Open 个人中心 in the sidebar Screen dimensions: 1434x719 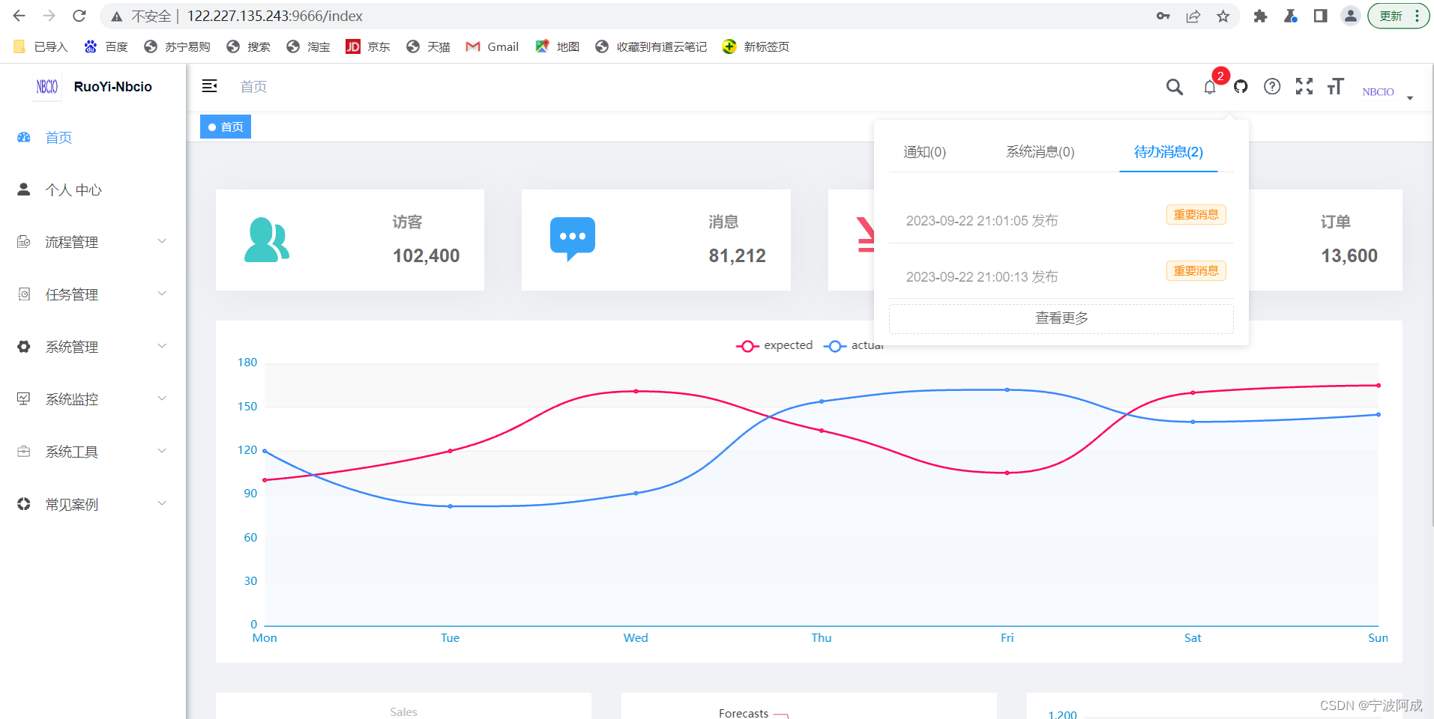93,189
